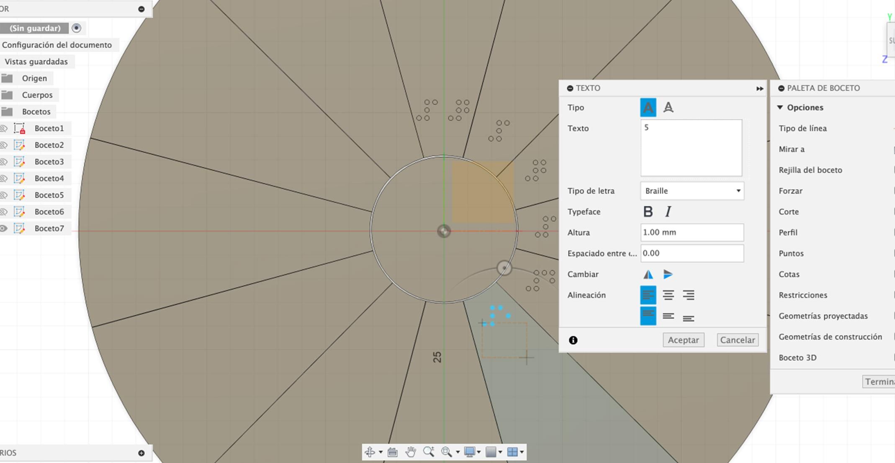Open the Zoom Window dropdown arrow
The width and height of the screenshot is (895, 463).
[x=458, y=453]
